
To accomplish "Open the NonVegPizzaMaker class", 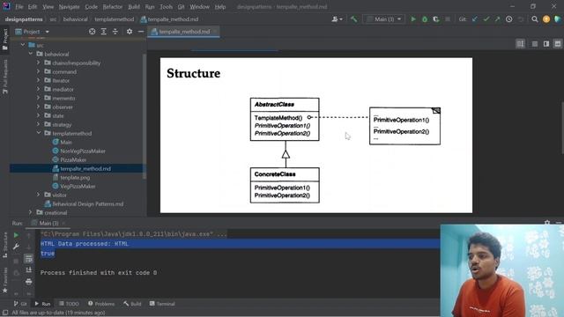I will pos(83,151).
